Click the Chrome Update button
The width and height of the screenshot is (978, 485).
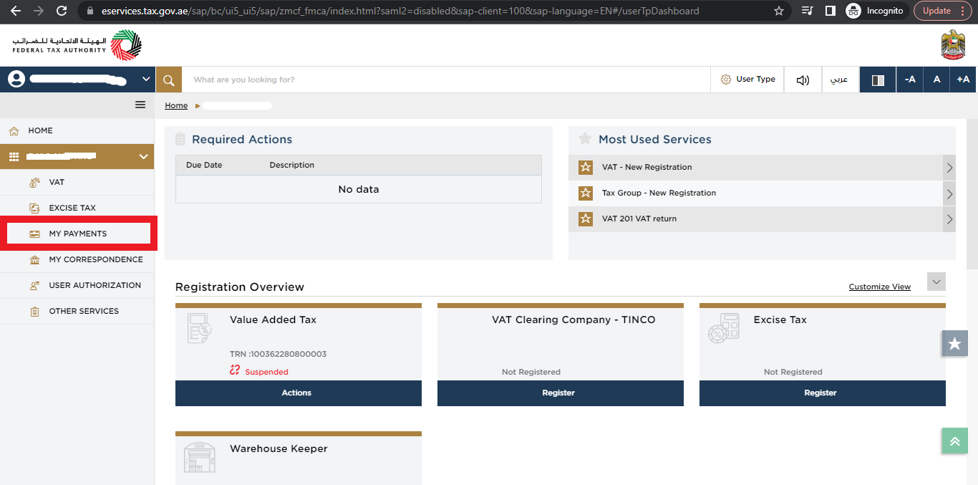tap(944, 11)
